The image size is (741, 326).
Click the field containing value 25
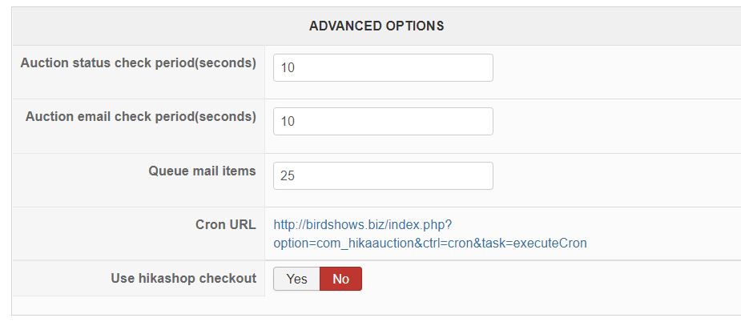[383, 176]
